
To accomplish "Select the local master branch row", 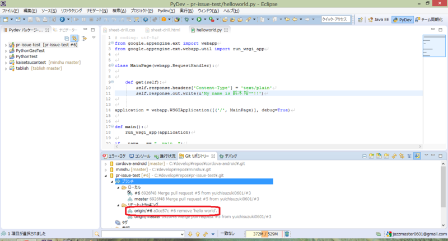I will (193, 199).
